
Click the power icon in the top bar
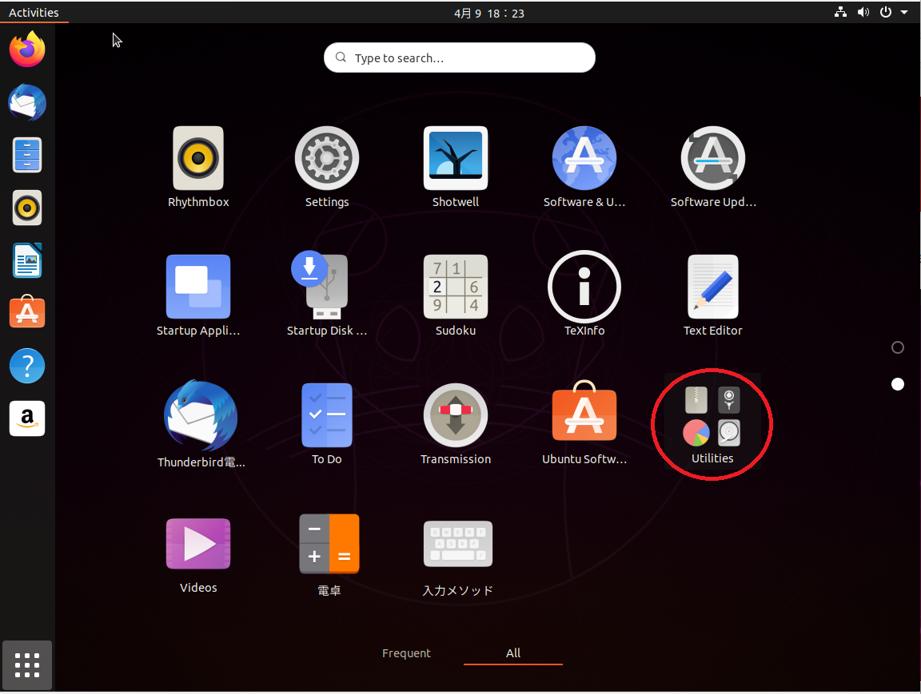point(885,12)
